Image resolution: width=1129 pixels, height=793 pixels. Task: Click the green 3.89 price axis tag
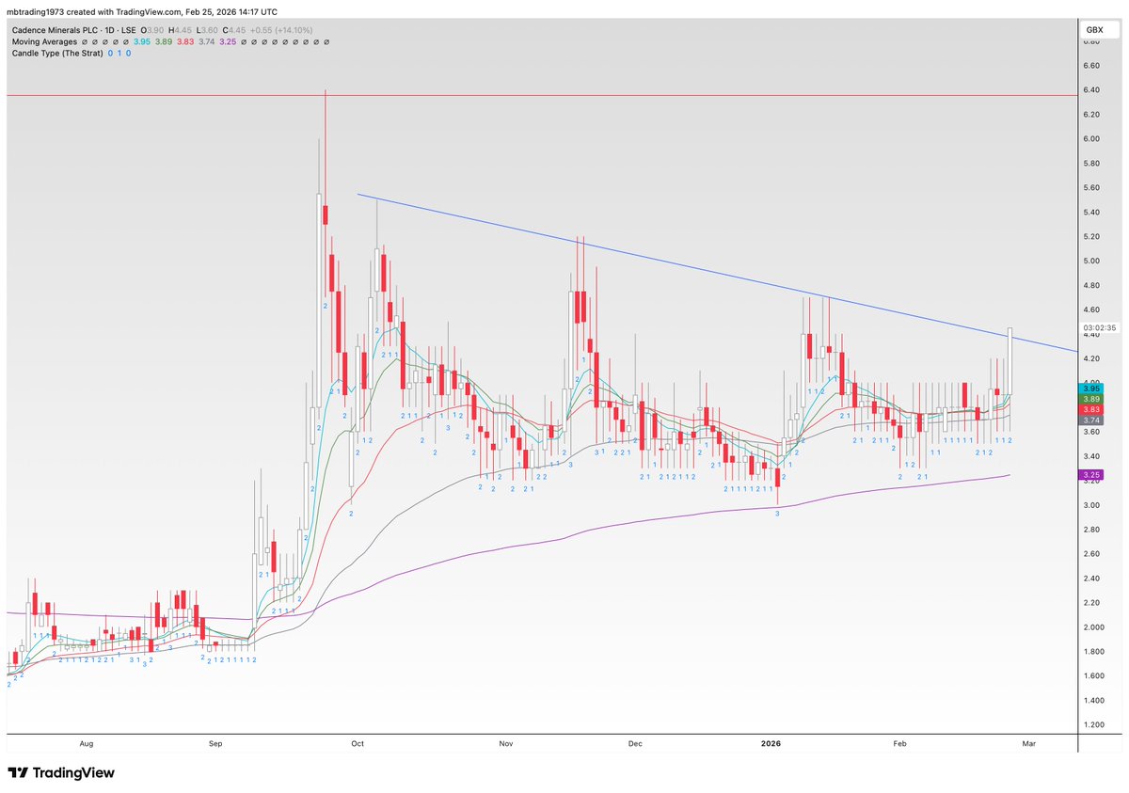coord(1091,399)
